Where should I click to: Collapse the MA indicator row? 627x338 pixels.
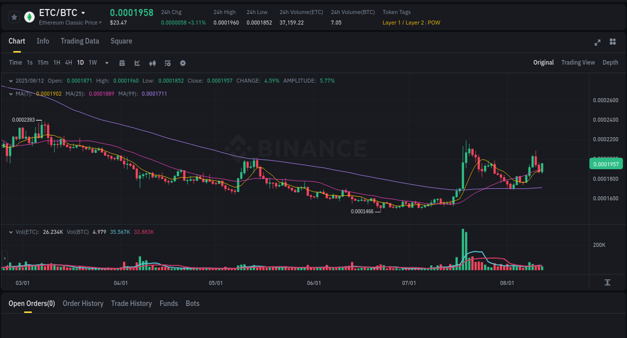point(11,94)
